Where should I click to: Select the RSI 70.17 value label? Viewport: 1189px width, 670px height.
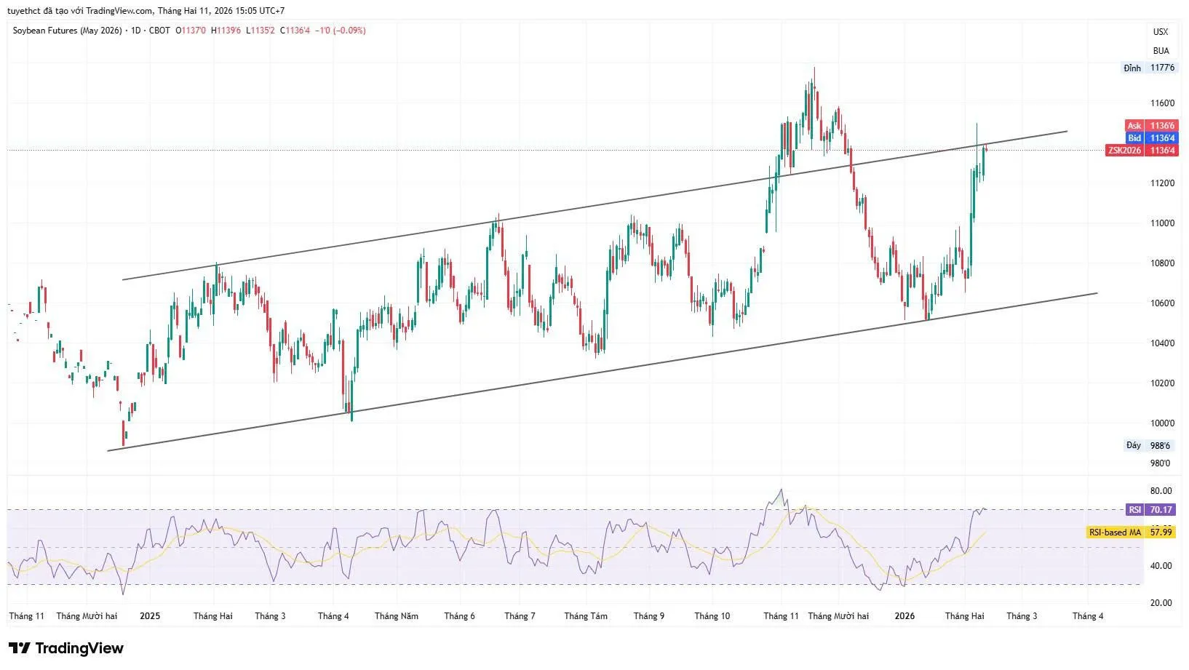[1150, 510]
